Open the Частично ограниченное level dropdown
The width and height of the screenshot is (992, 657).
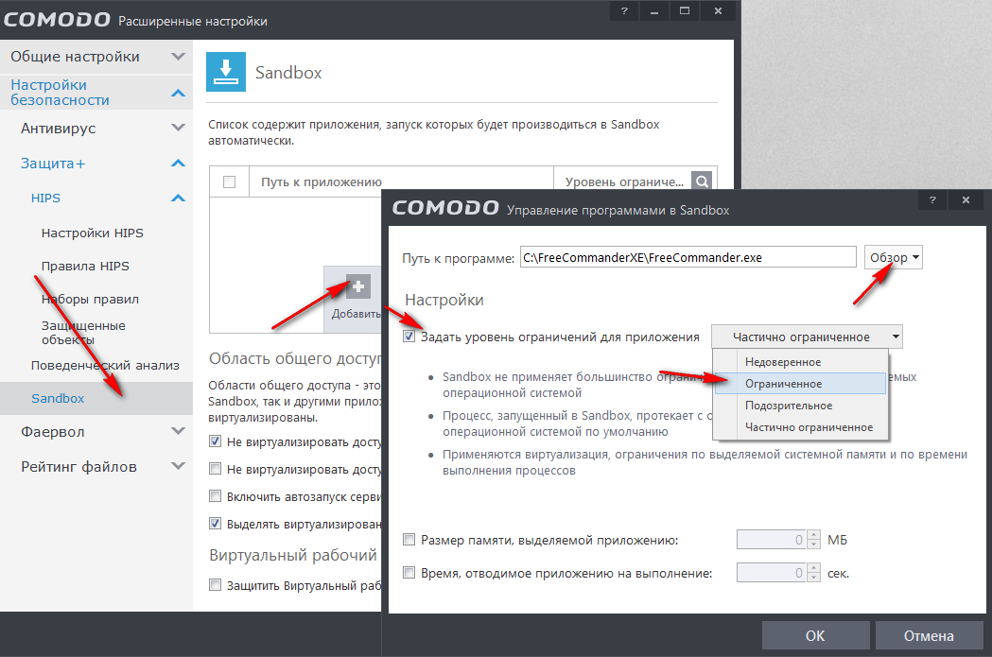(807, 337)
